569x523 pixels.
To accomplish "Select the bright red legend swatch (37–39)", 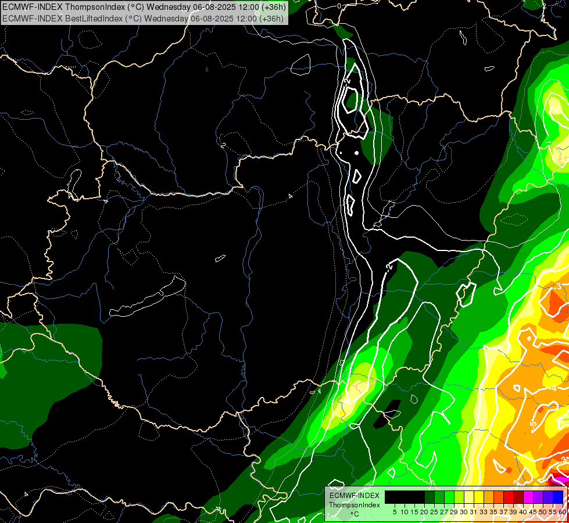I will point(509,497).
